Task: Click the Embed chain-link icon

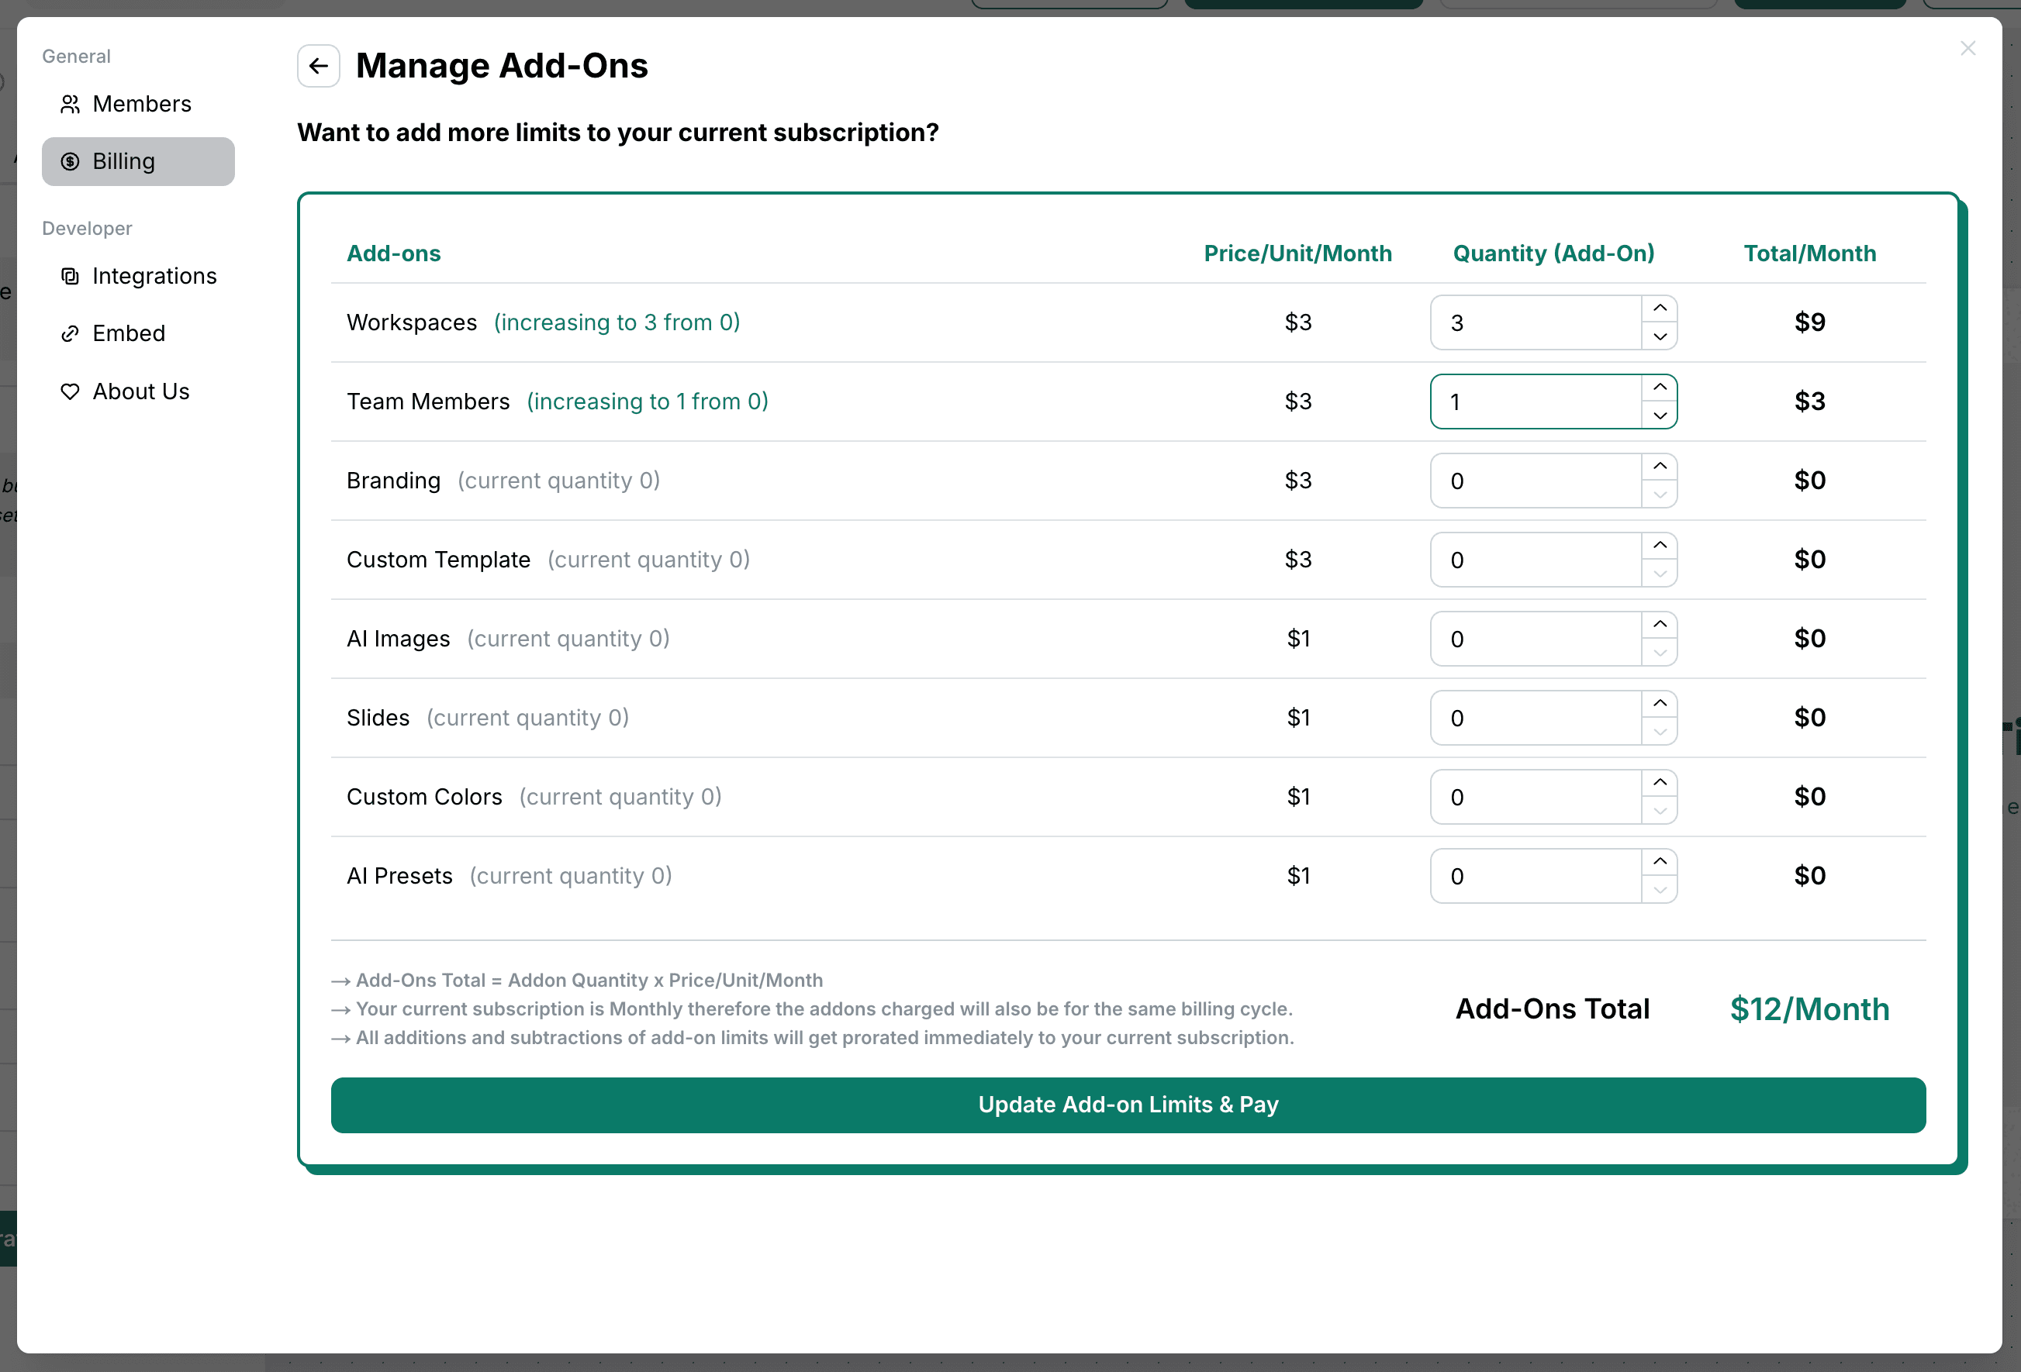Action: tap(71, 333)
